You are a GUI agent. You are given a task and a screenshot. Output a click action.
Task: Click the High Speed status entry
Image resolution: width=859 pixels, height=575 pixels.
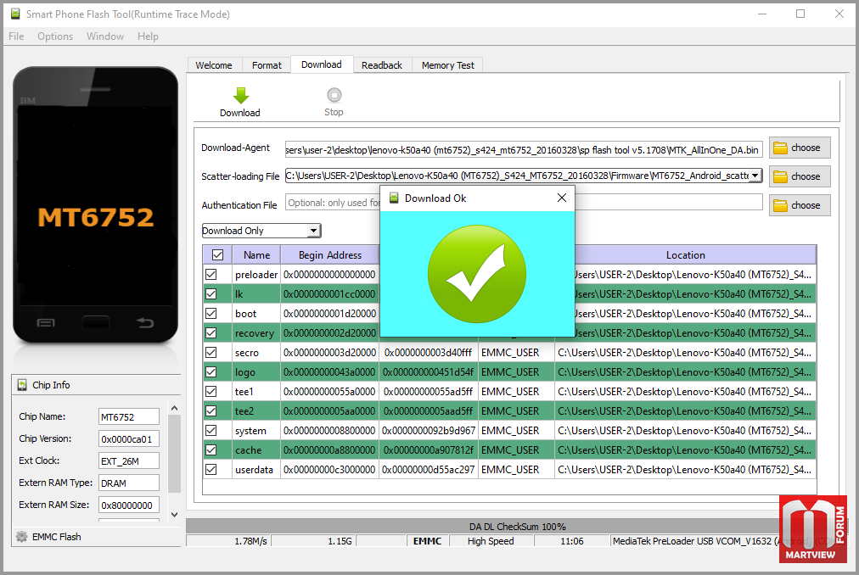coord(491,541)
